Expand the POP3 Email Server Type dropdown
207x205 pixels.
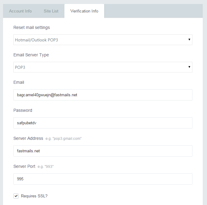pos(103,67)
